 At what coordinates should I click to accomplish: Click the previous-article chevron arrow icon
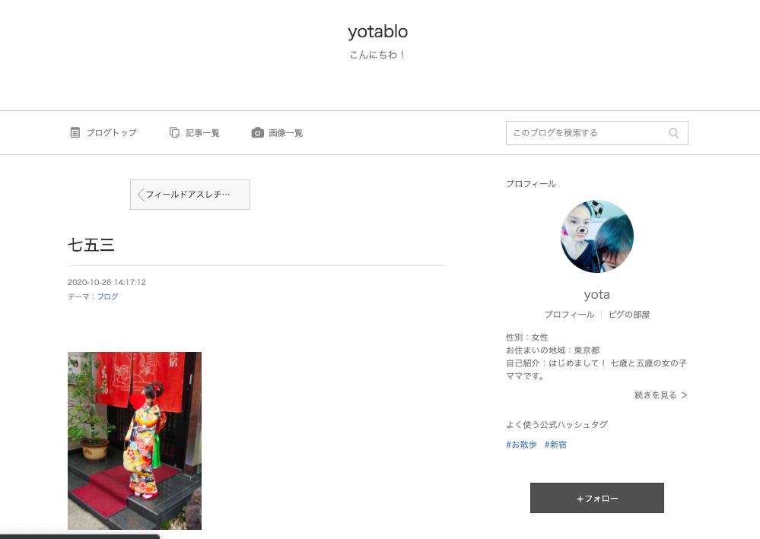click(x=141, y=195)
